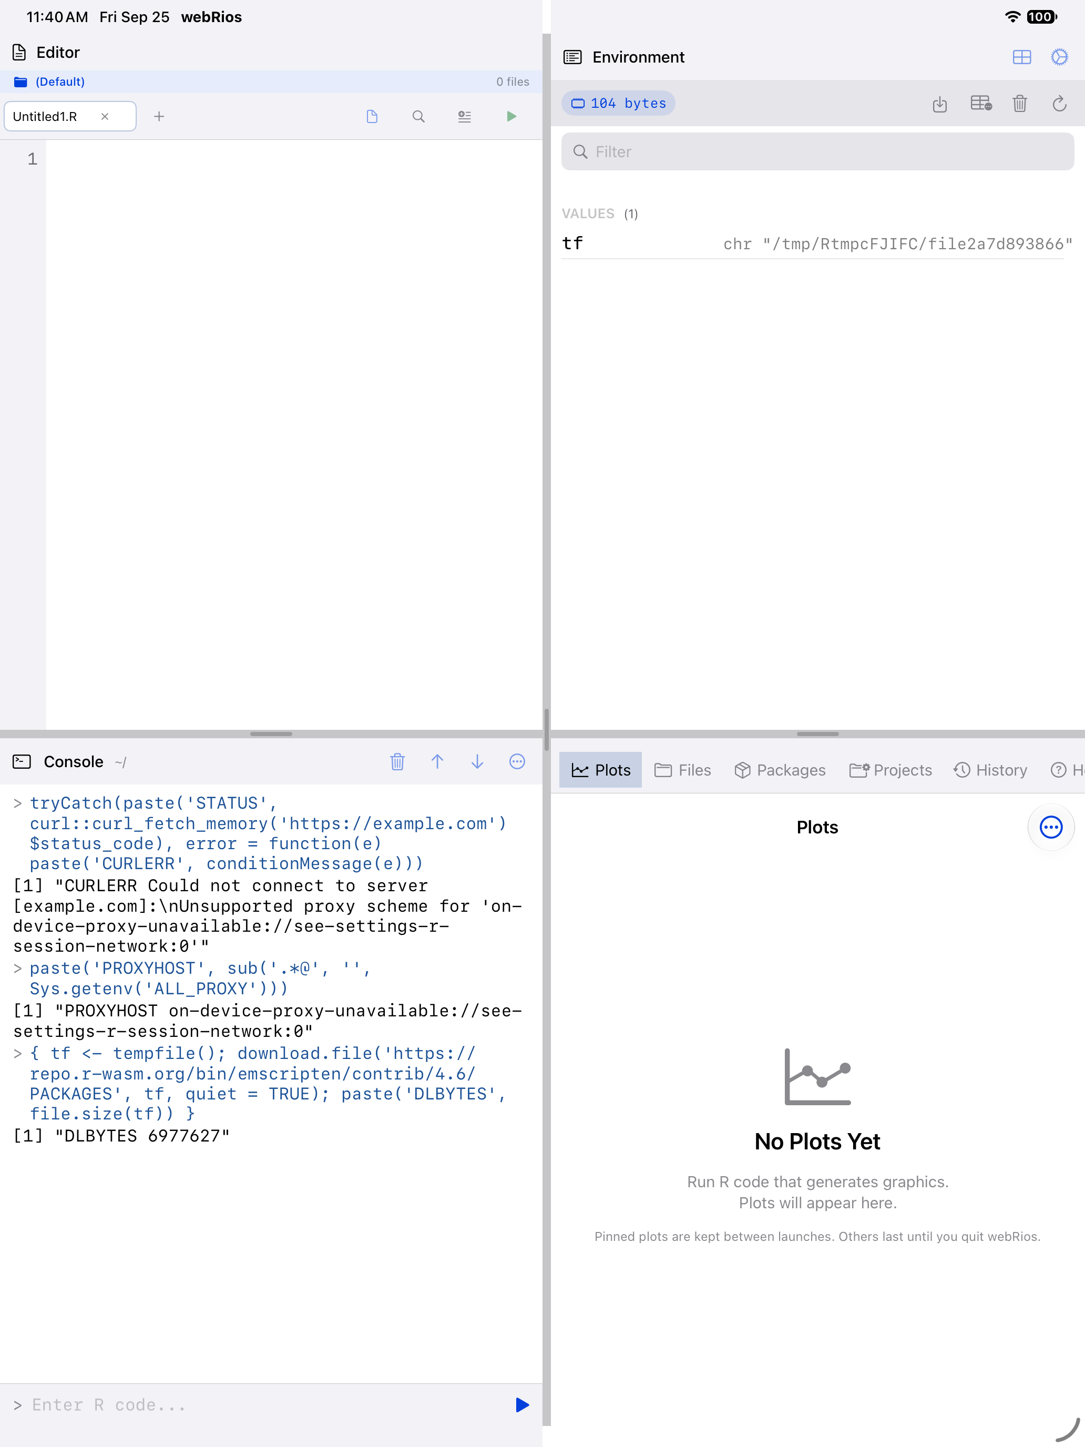Click the Editor panel document icon
1085x1447 pixels.
(19, 53)
